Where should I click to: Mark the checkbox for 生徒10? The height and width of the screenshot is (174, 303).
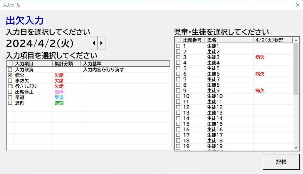point(178,96)
